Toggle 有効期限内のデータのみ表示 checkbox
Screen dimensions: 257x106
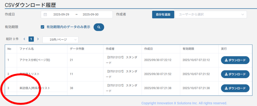coord(42,27)
